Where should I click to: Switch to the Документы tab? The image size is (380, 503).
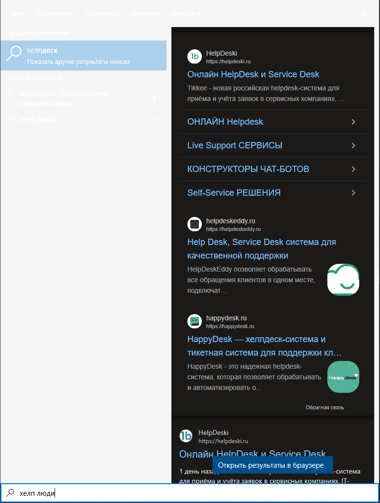click(x=102, y=13)
